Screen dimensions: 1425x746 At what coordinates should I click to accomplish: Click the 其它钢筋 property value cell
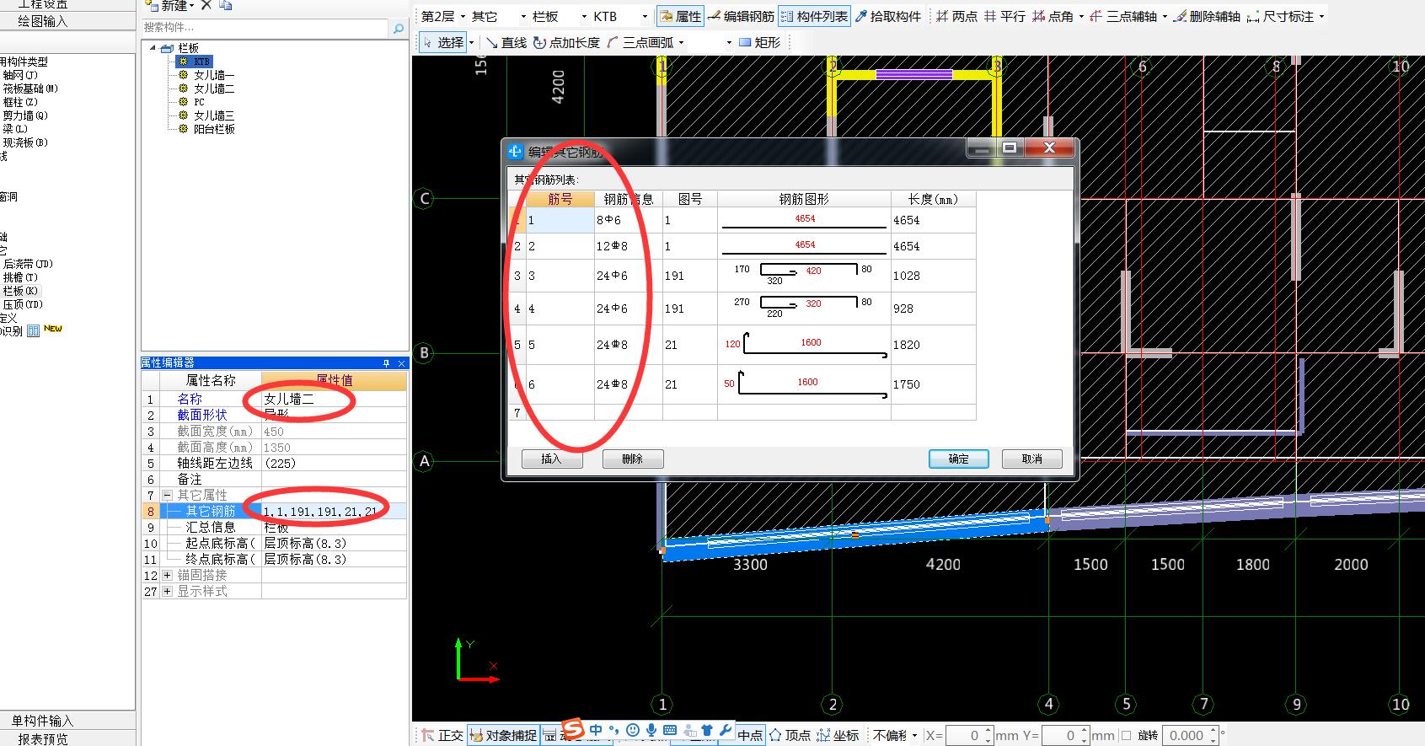(x=334, y=511)
